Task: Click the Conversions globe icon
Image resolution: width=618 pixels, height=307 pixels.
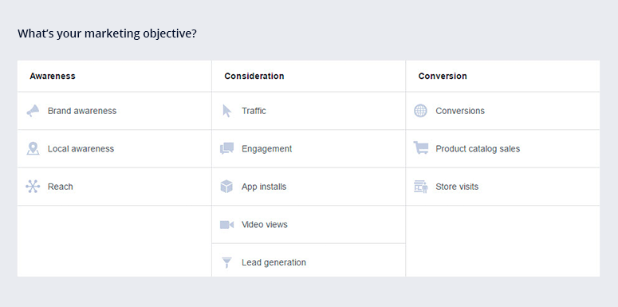Action: click(420, 111)
